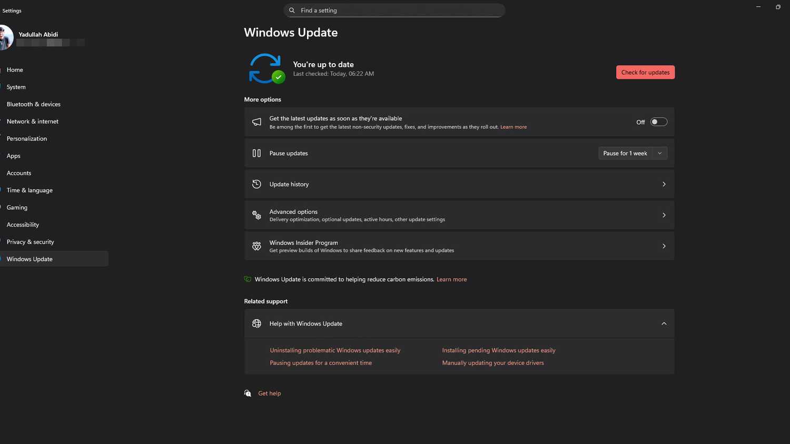Click the Get help link

click(270, 393)
